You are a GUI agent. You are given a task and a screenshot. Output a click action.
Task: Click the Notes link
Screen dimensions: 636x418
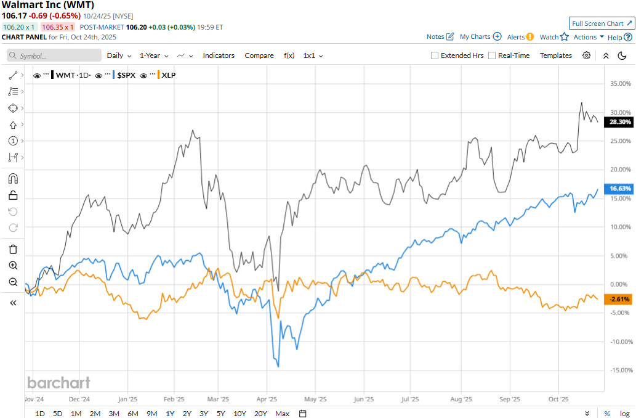(x=435, y=36)
